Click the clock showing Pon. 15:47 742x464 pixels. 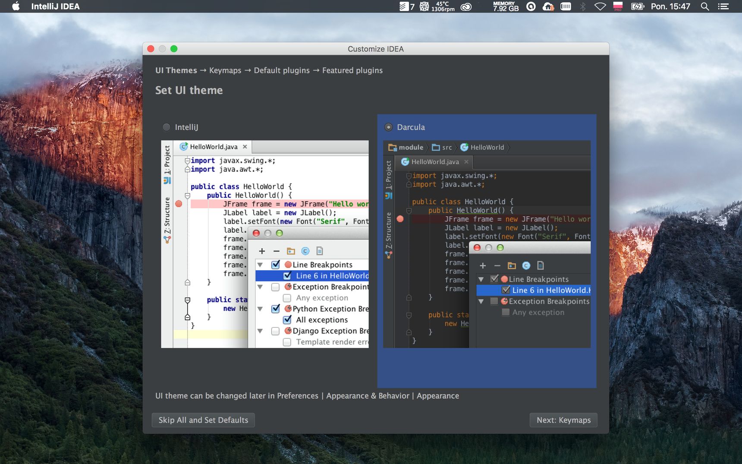(x=670, y=6)
